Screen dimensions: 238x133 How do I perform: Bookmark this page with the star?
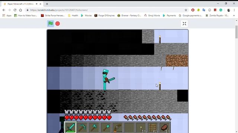click(x=186, y=10)
